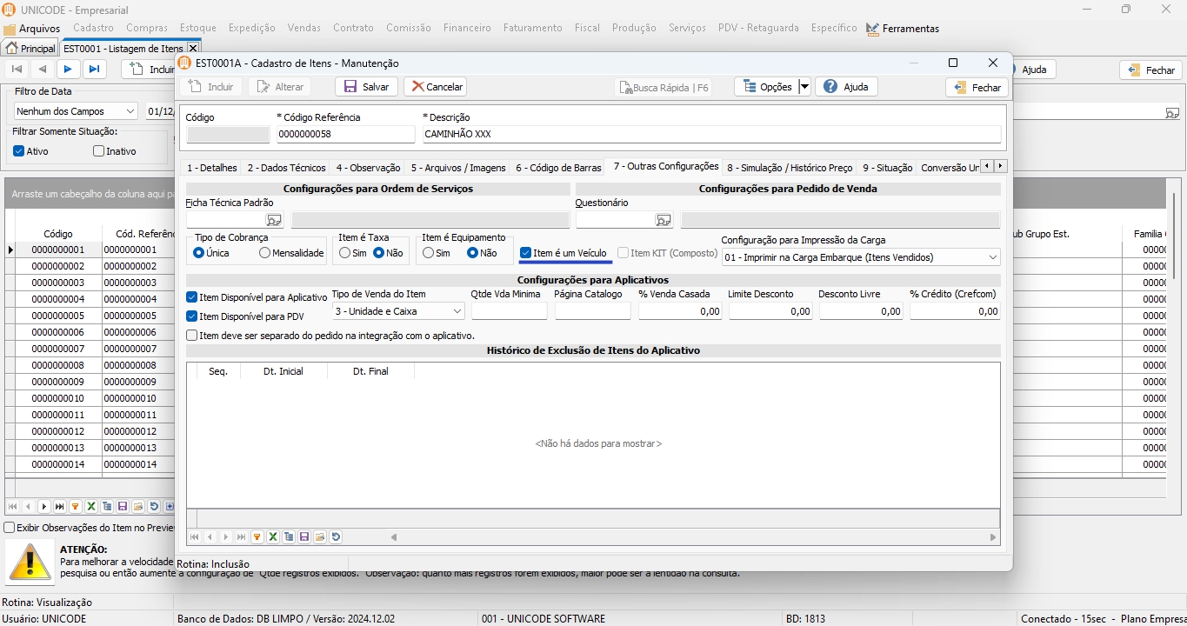The height and width of the screenshot is (626, 1187).
Task: Select 'Mensalidade' as Tipo de Cobrança
Action: (264, 253)
